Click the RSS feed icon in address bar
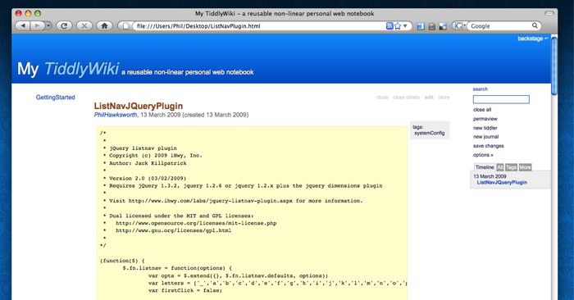 click(x=389, y=26)
